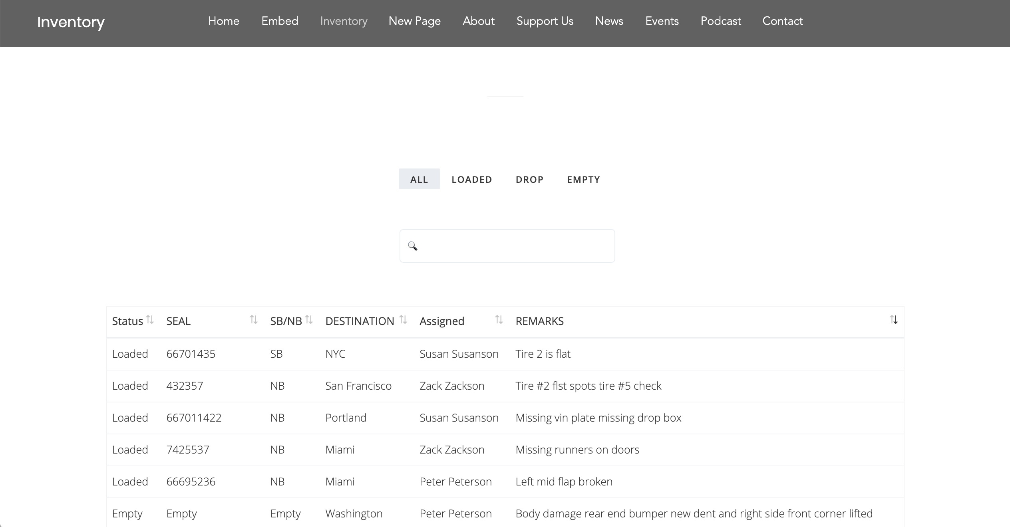Click the Inventory site title
Image resolution: width=1010 pixels, height=527 pixels.
coord(71,22)
